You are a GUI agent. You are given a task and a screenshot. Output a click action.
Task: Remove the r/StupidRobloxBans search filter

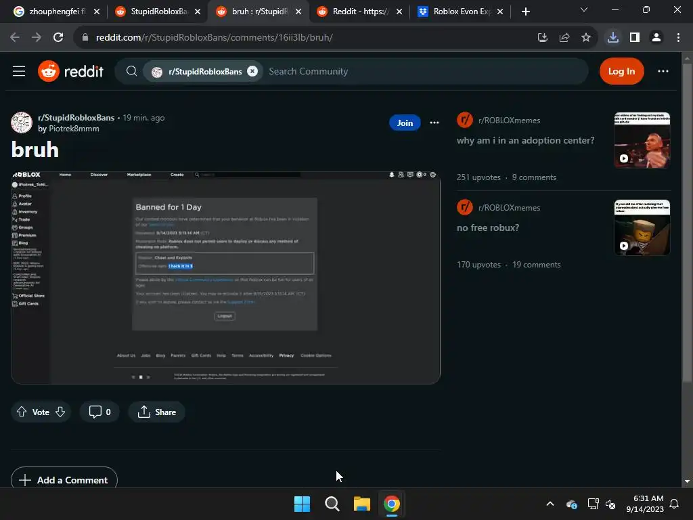252,71
